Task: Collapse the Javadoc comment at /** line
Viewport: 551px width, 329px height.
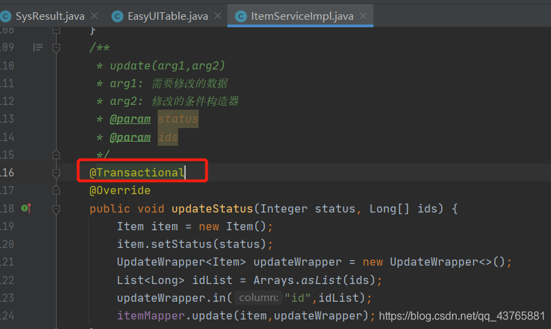Action: [56, 48]
